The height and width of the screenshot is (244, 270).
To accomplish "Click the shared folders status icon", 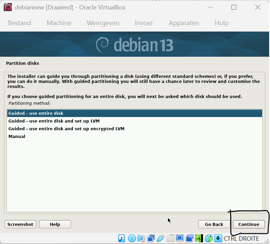I will (170, 238).
